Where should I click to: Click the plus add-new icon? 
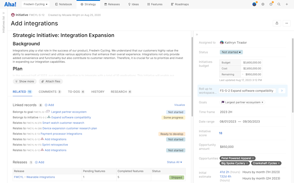point(287,4)
